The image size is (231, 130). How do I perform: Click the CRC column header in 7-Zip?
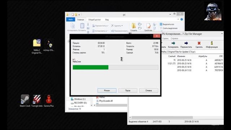pos(221,56)
